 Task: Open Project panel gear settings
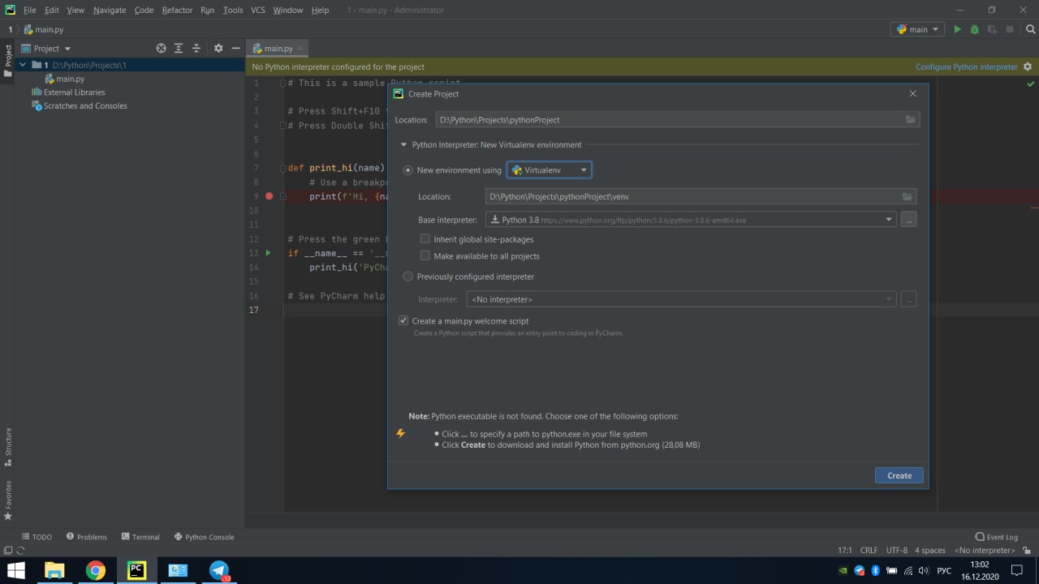pos(218,49)
